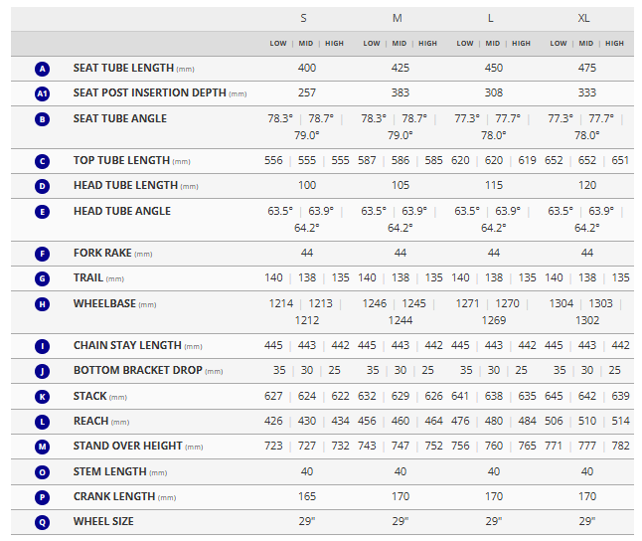Click the Crank Length row label
642x541 pixels.
coord(113,496)
